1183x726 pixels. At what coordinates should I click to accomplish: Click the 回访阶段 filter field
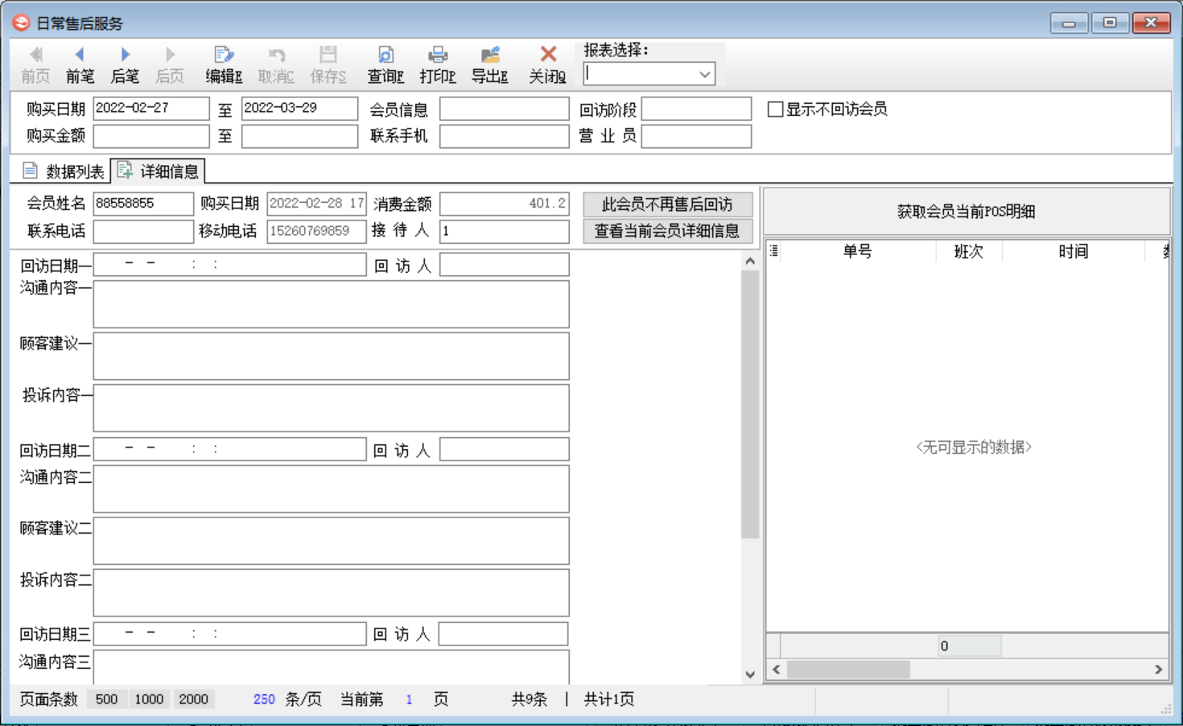[697, 109]
